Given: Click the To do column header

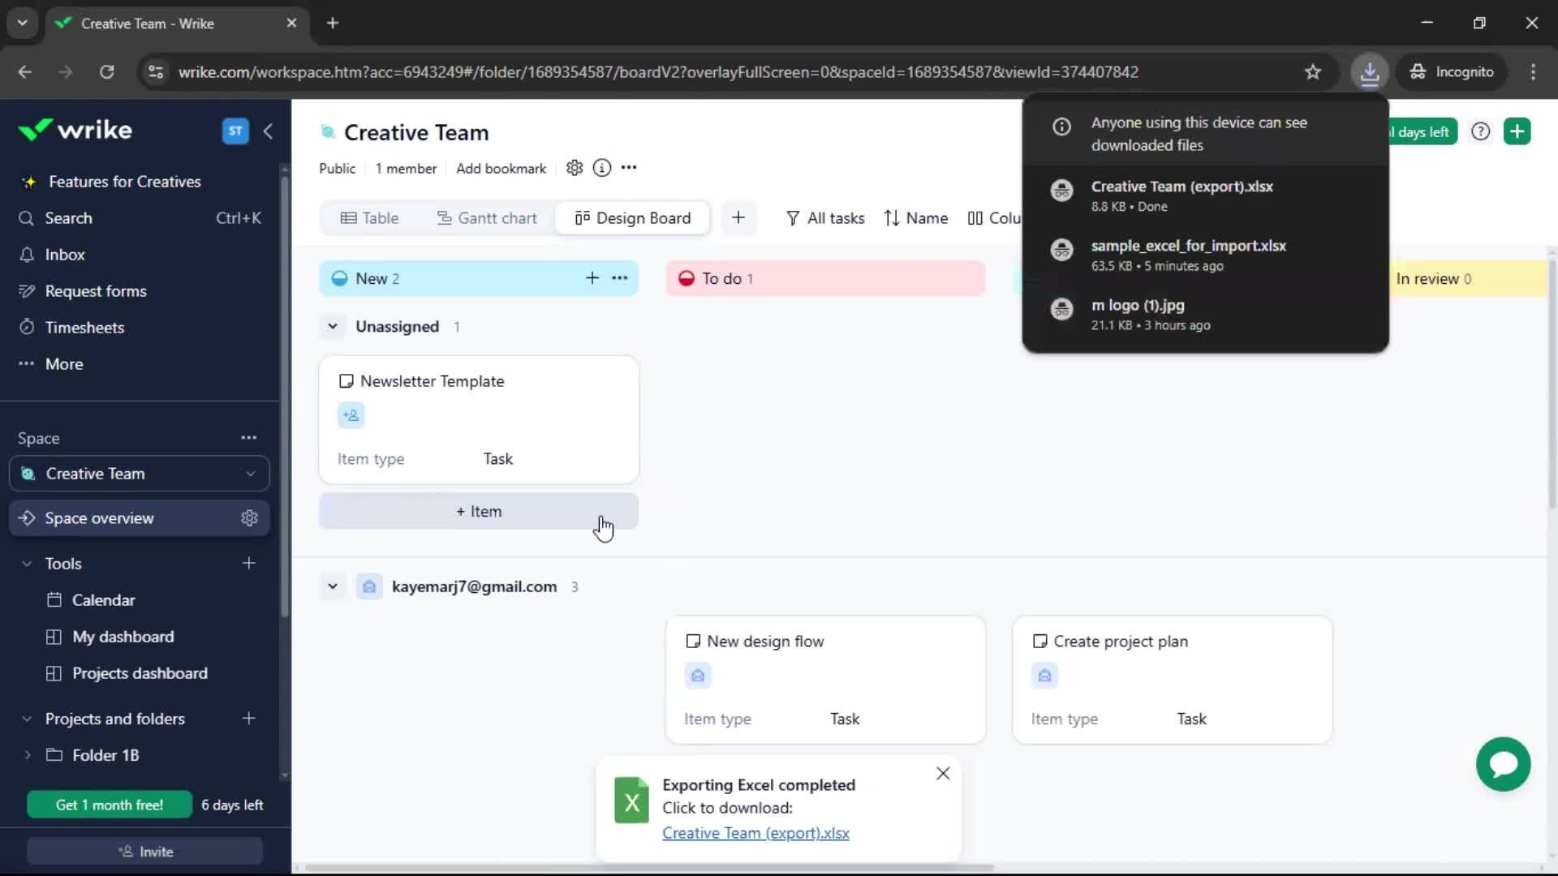Looking at the screenshot, I should coord(825,278).
